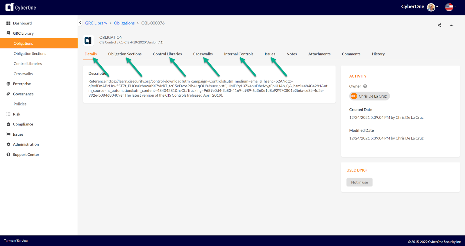Click the GRC Library book icon
The image size is (465, 246).
click(8, 33)
